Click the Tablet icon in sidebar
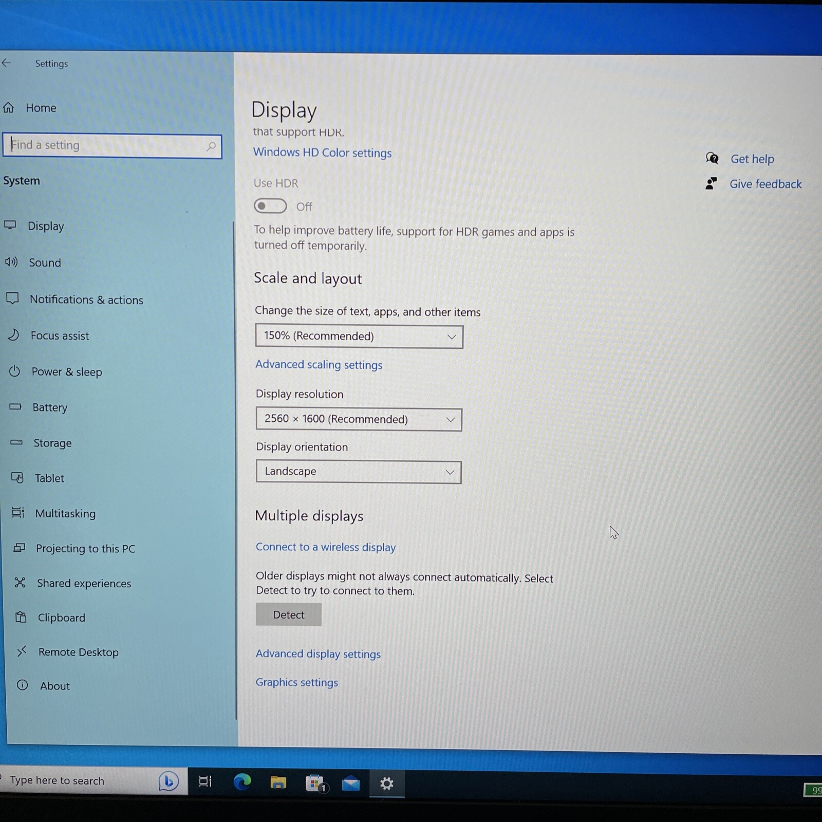Image resolution: width=822 pixels, height=822 pixels. (x=17, y=478)
